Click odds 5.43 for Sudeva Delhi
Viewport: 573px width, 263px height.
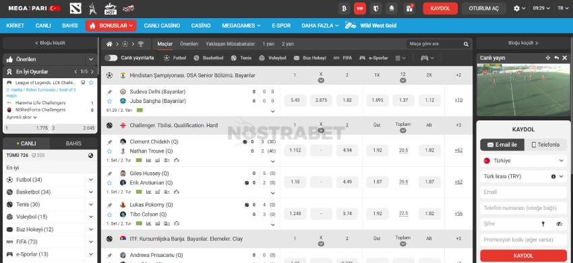[x=295, y=100]
